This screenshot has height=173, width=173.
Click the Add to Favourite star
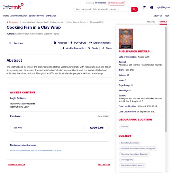(63, 48)
